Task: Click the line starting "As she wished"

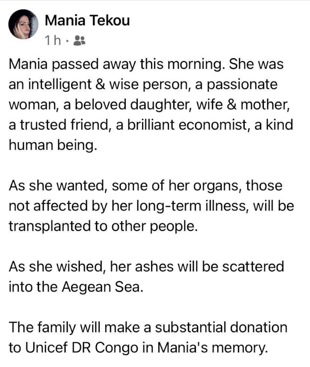Action: pos(146,266)
